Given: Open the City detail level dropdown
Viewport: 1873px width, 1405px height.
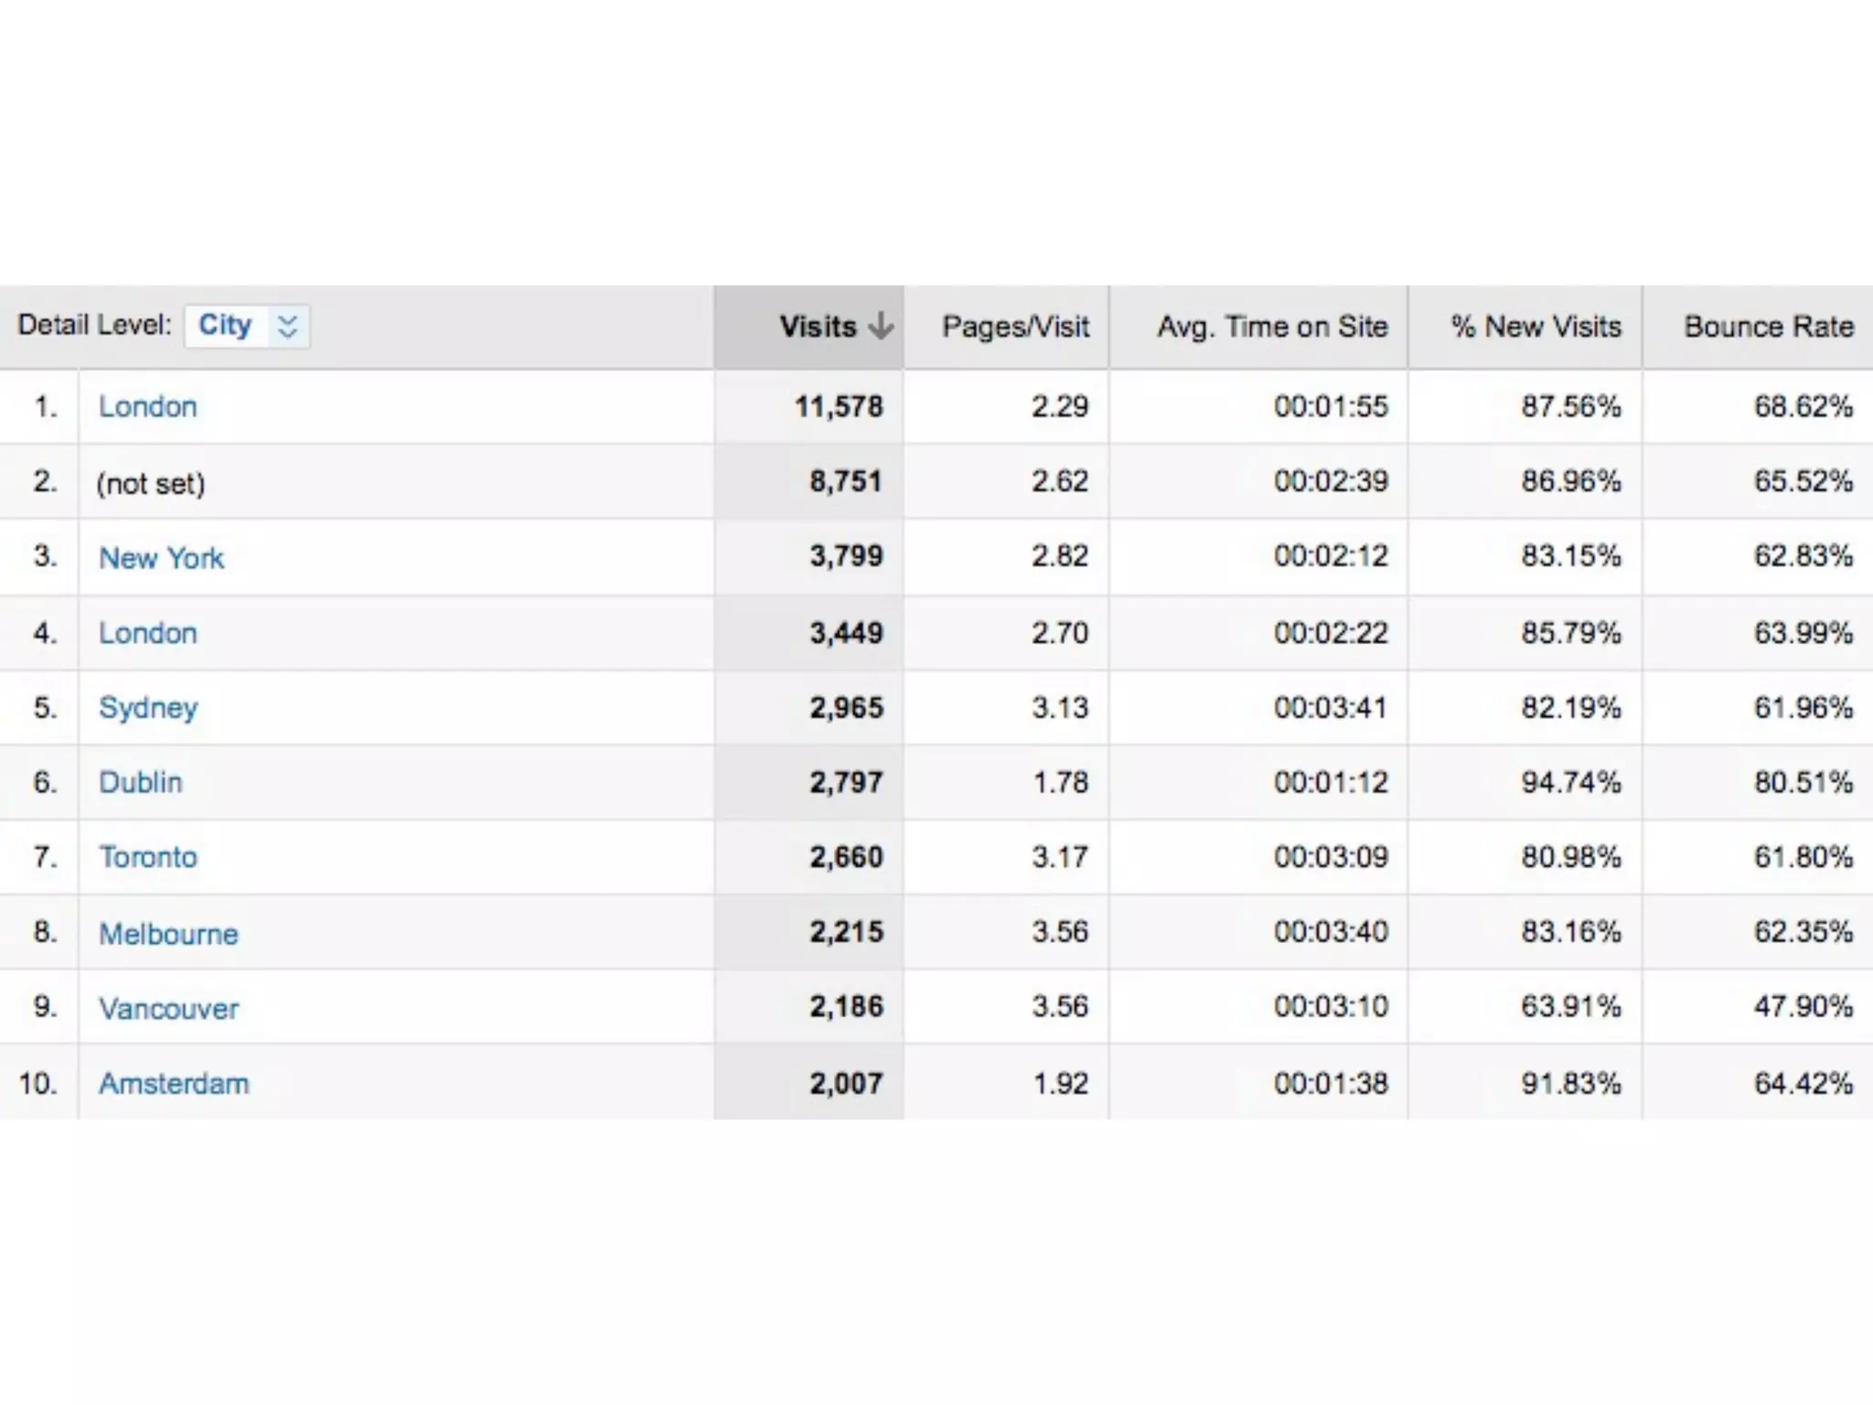Looking at the screenshot, I should click(247, 326).
